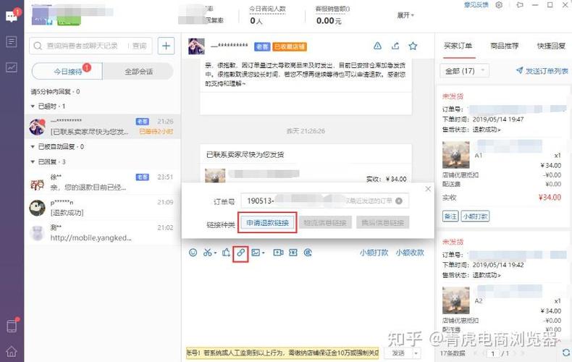Open the mobile device icon in sidebar
Screen dimensions: 572x362
pos(12,326)
